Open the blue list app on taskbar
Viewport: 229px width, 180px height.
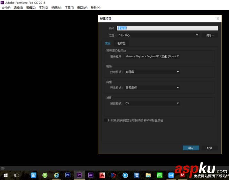[x=137, y=175]
